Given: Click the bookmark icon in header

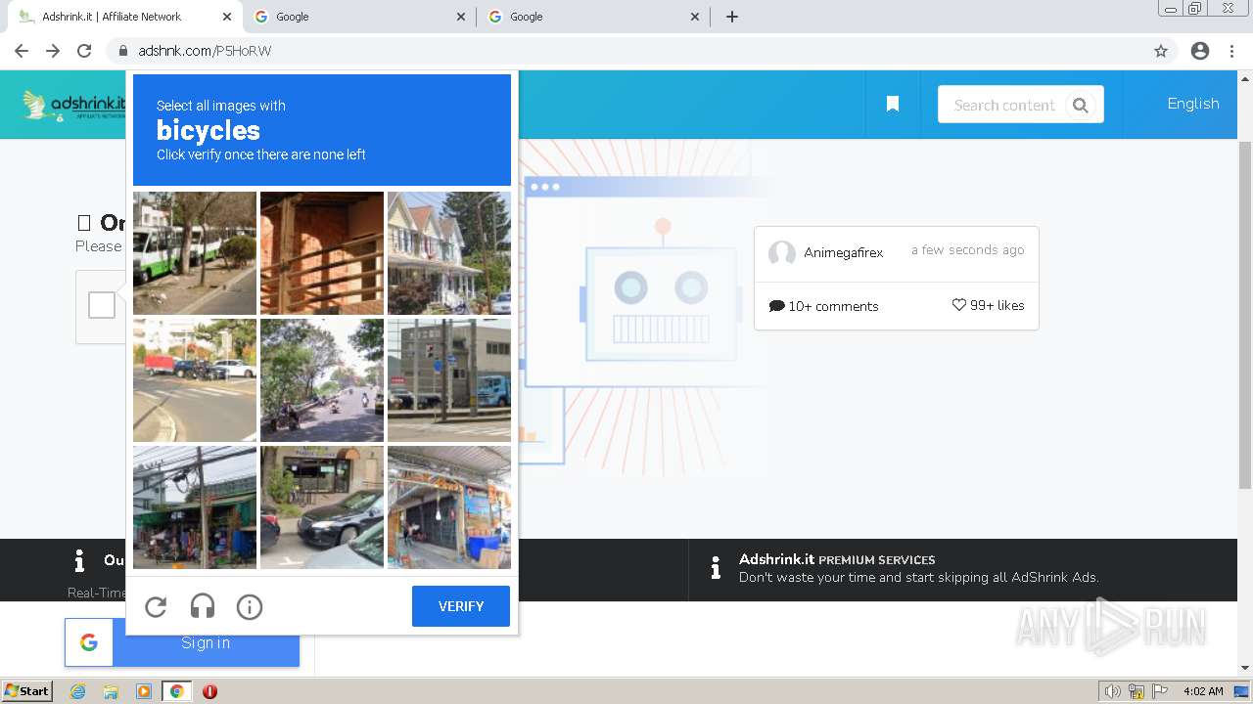Looking at the screenshot, I should pos(893,104).
